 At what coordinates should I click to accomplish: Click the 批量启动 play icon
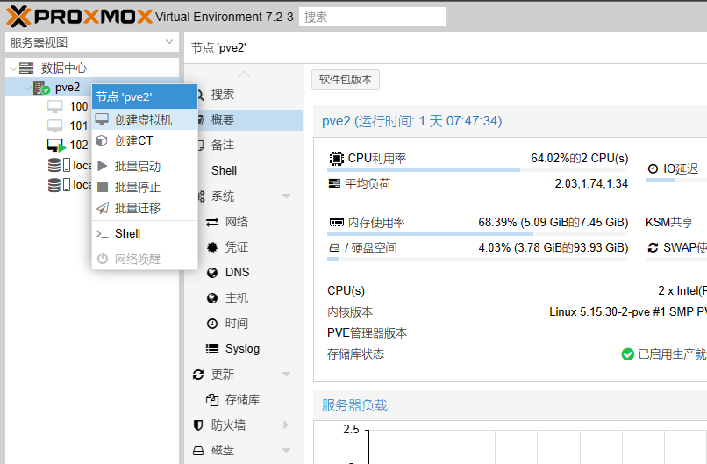pos(103,166)
